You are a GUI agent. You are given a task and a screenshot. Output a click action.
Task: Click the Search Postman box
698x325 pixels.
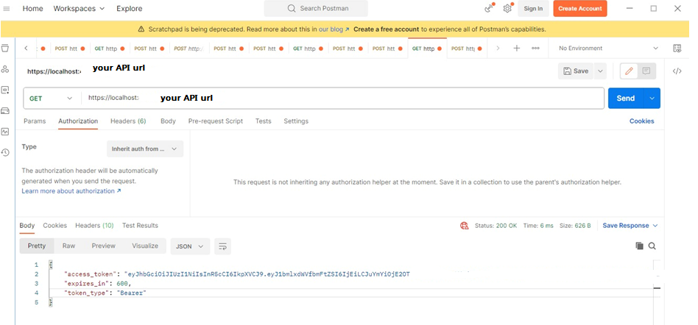pos(316,8)
